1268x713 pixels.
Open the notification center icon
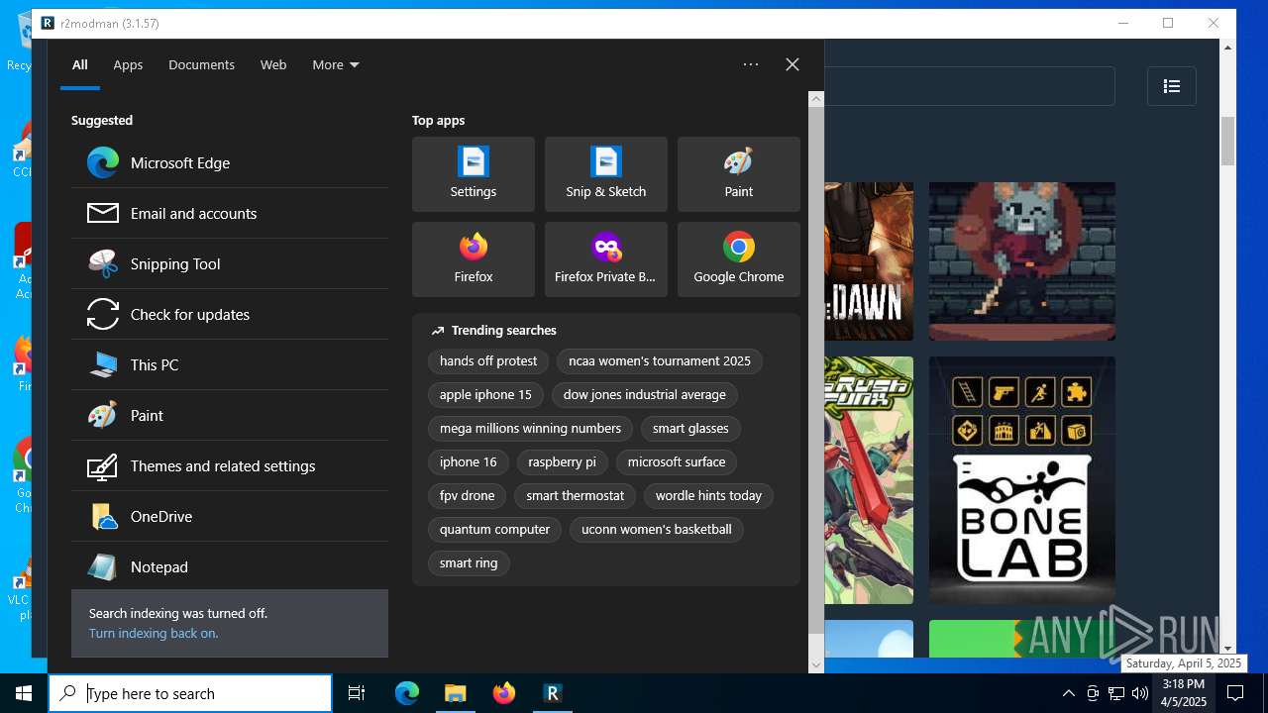1235,693
